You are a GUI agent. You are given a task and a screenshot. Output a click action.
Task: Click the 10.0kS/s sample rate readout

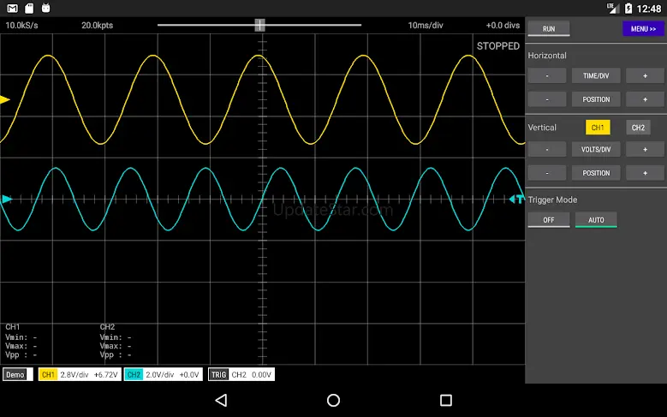(x=21, y=25)
